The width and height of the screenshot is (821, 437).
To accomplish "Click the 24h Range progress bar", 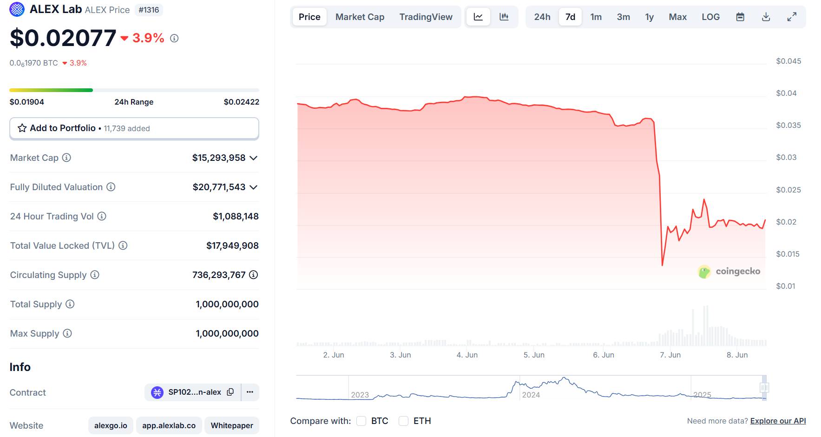I will 134,90.
